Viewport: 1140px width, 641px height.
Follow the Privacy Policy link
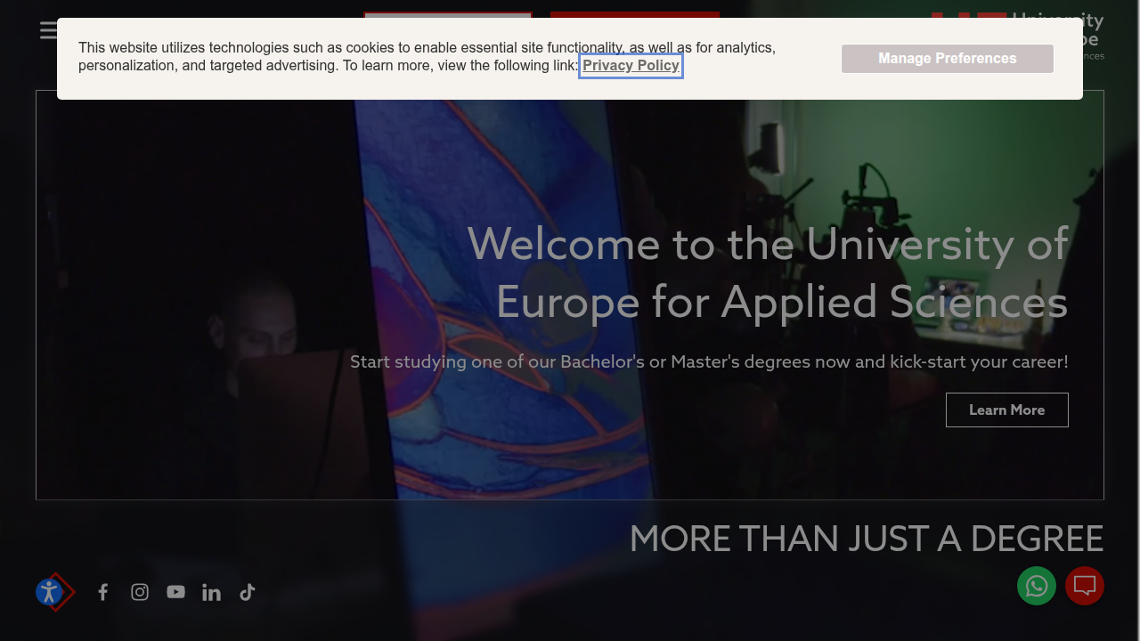[631, 66]
